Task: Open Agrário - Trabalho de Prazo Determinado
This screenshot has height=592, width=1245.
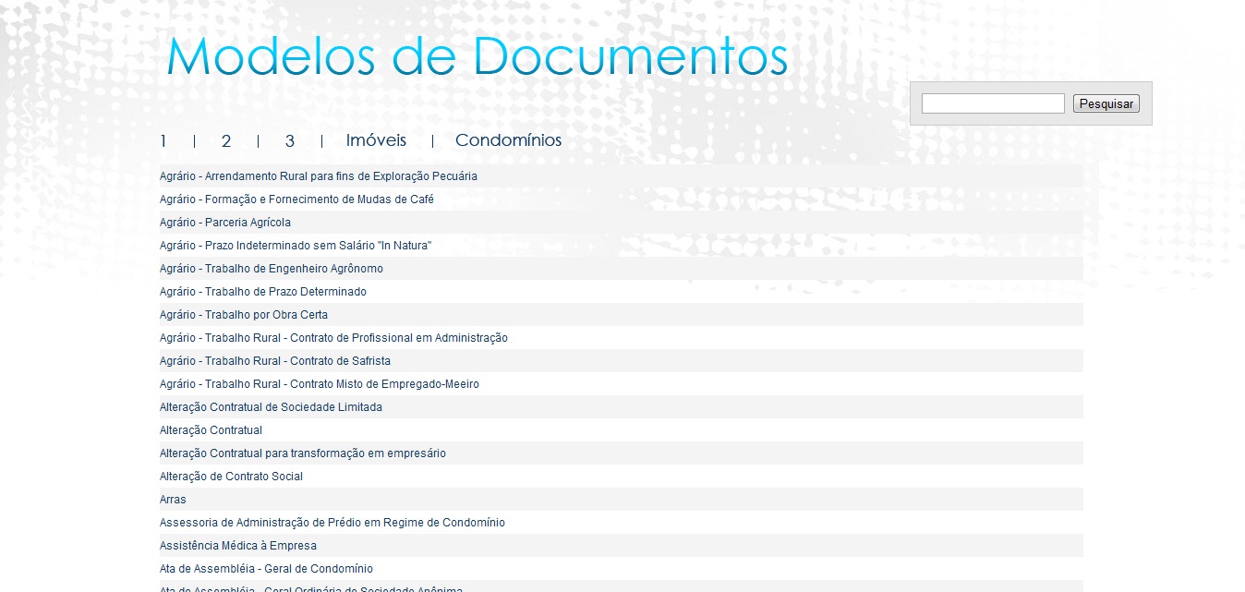Action: click(262, 291)
